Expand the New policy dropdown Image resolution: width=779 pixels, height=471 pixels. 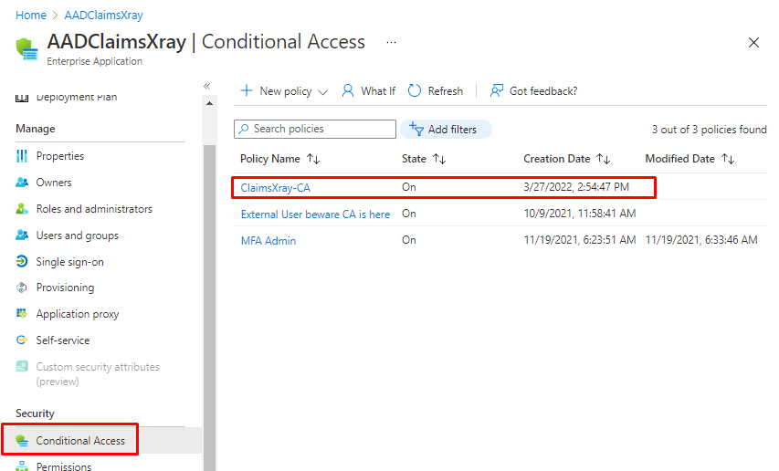click(x=321, y=91)
